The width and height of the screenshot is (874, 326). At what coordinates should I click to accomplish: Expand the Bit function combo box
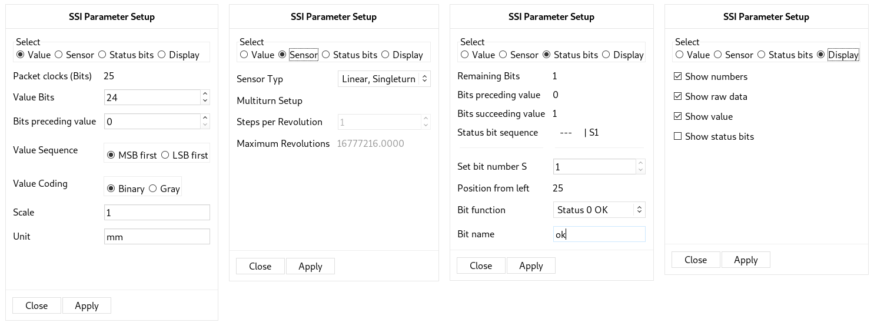(599, 210)
